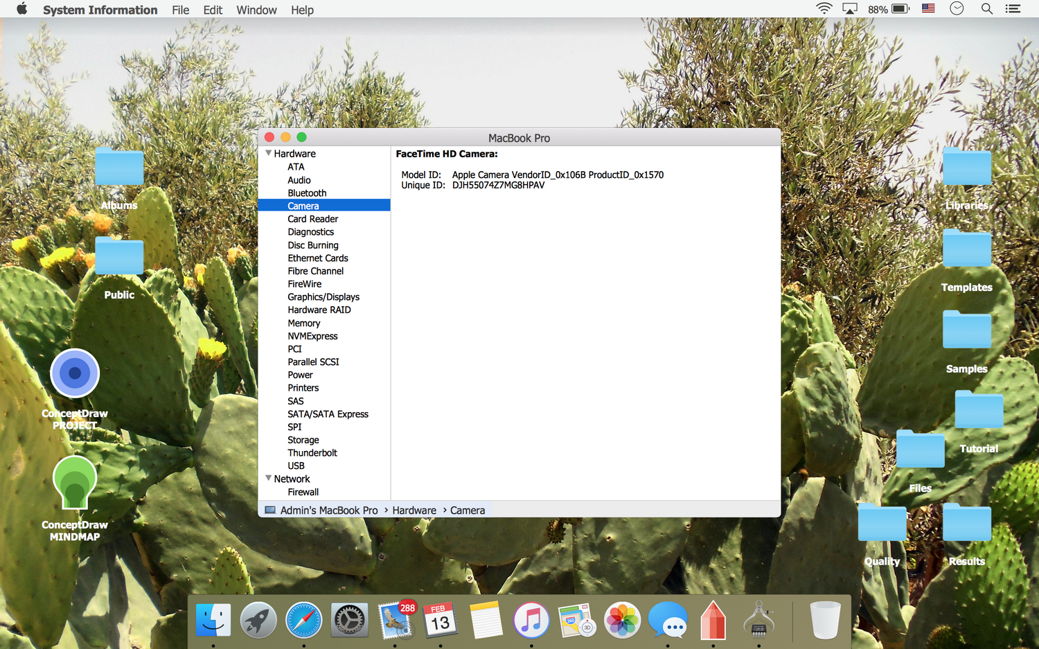Open iTunes from the Dock

531,620
